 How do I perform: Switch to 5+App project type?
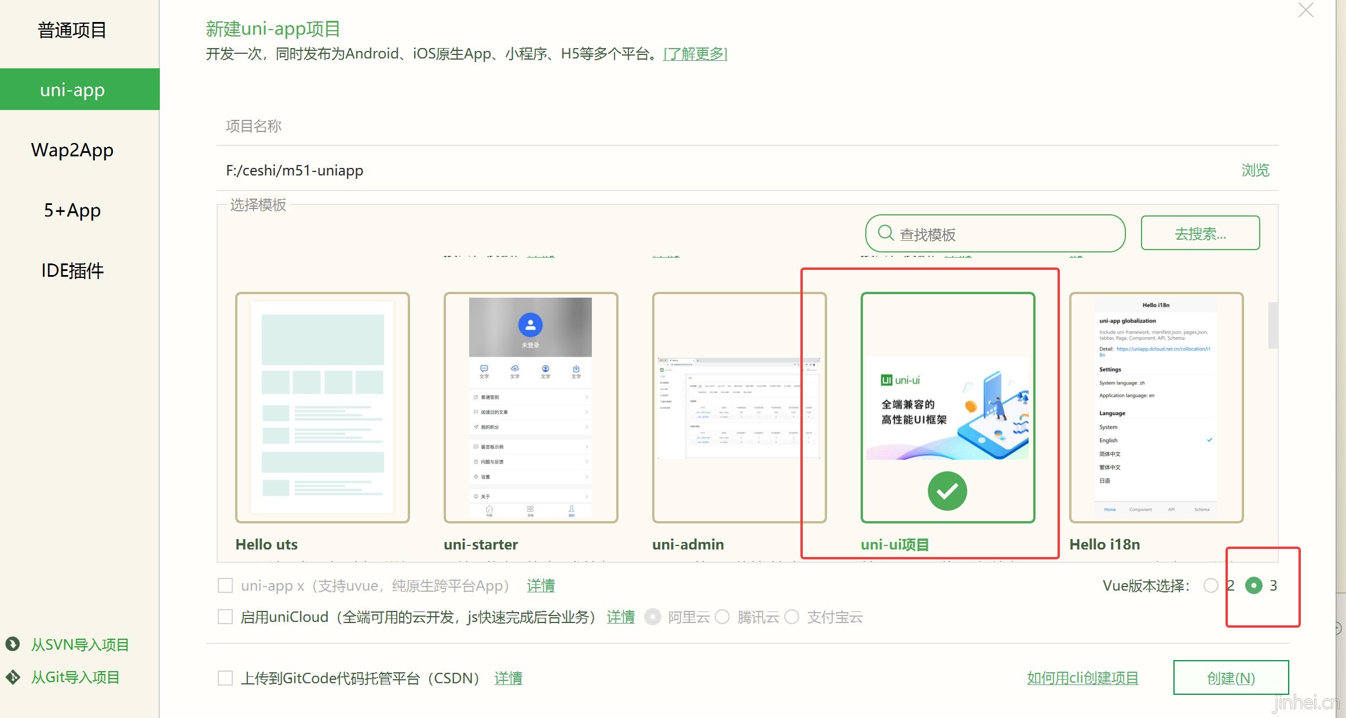[x=72, y=210]
